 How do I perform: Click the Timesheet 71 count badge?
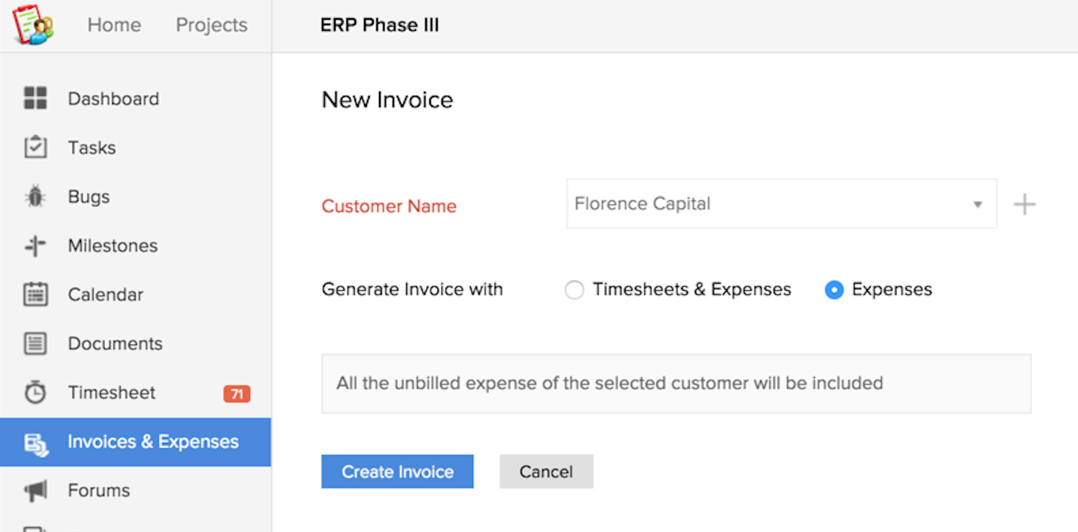[237, 393]
